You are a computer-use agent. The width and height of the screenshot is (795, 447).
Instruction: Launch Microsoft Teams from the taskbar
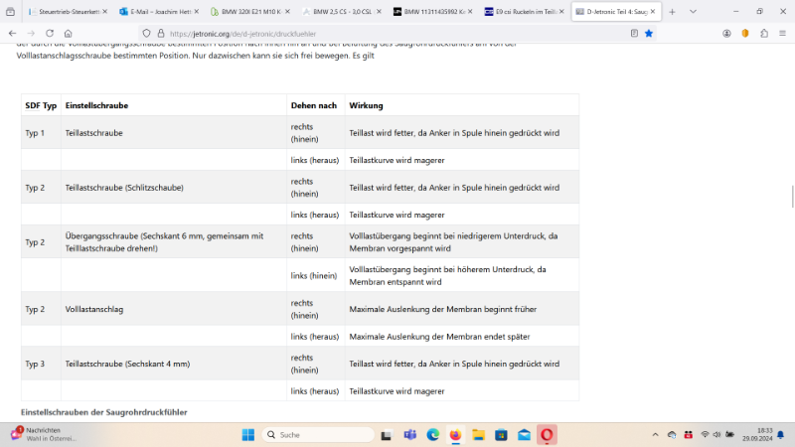point(411,435)
